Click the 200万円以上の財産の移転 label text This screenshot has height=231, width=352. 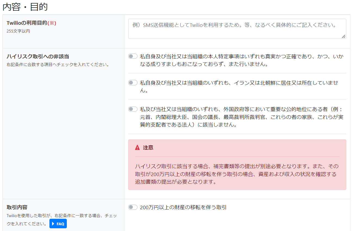183,207
